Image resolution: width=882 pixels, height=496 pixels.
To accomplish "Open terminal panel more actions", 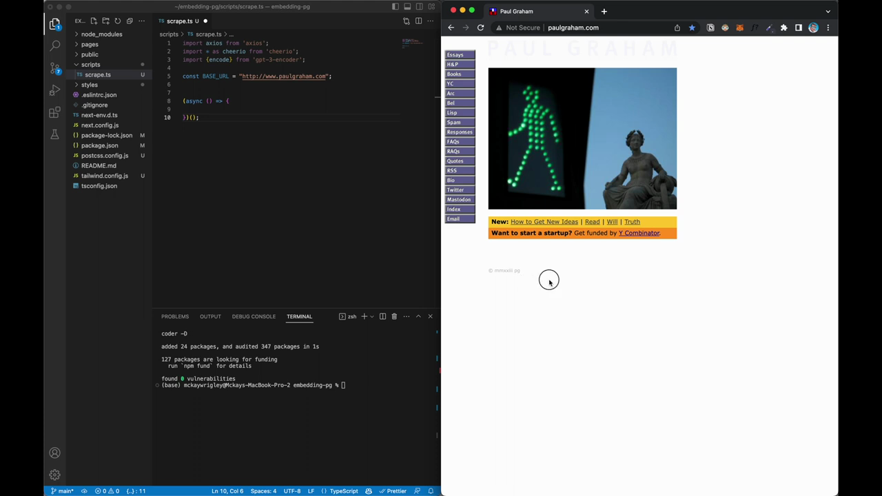I will [x=406, y=316].
